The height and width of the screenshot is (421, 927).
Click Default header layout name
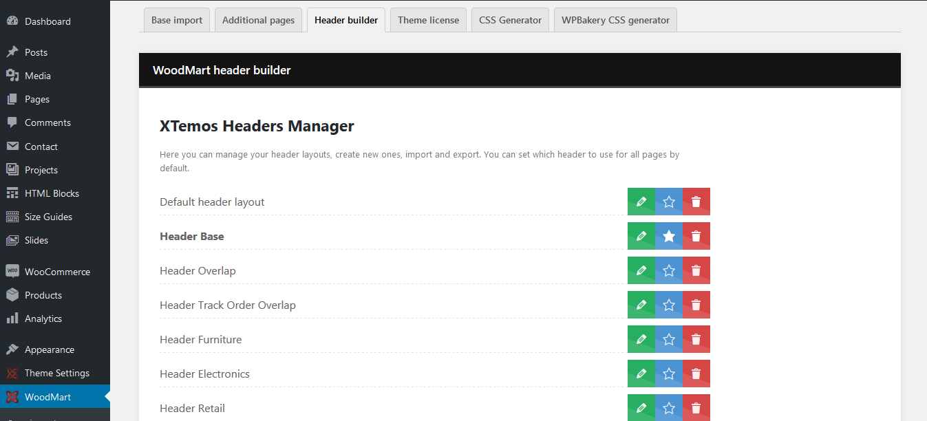212,202
